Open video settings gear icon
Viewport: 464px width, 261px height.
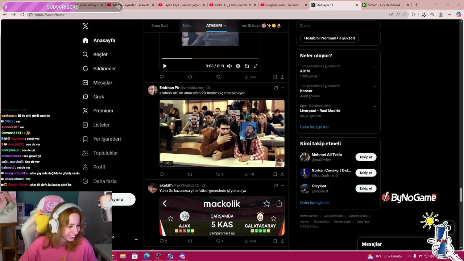coord(238,66)
